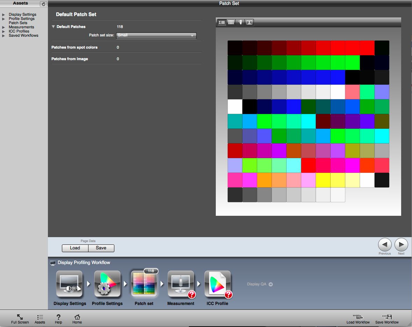Viewport: 412px width, 327px height.
Task: Click the Full Screen icon
Action: coord(20,319)
